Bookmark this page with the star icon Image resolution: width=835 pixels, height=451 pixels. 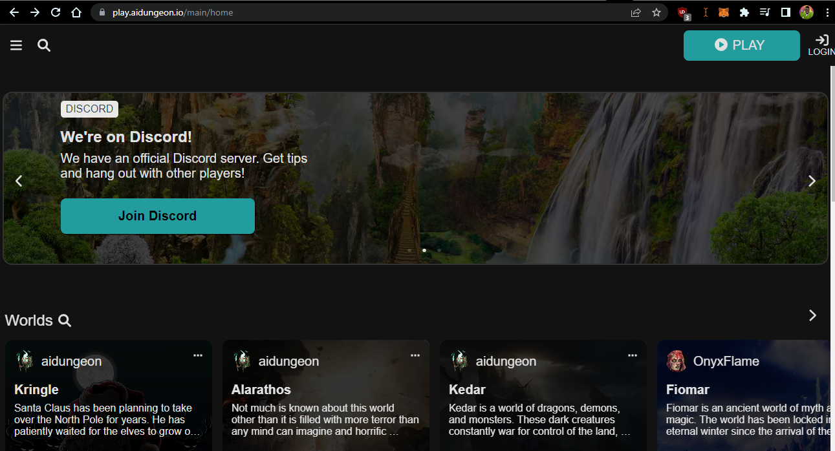656,12
